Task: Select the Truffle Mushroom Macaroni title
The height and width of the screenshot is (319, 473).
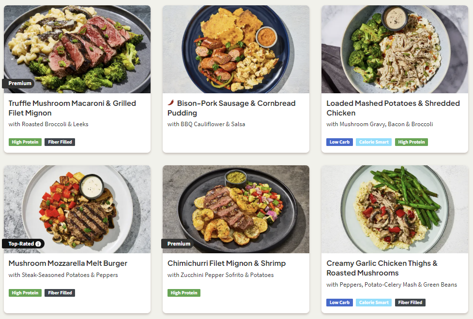Action: click(72, 108)
